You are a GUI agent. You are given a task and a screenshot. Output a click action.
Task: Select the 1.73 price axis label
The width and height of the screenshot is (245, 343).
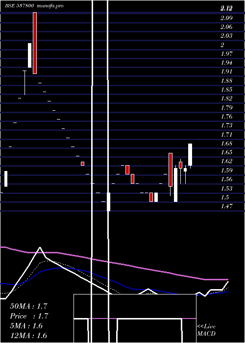coord(226,125)
